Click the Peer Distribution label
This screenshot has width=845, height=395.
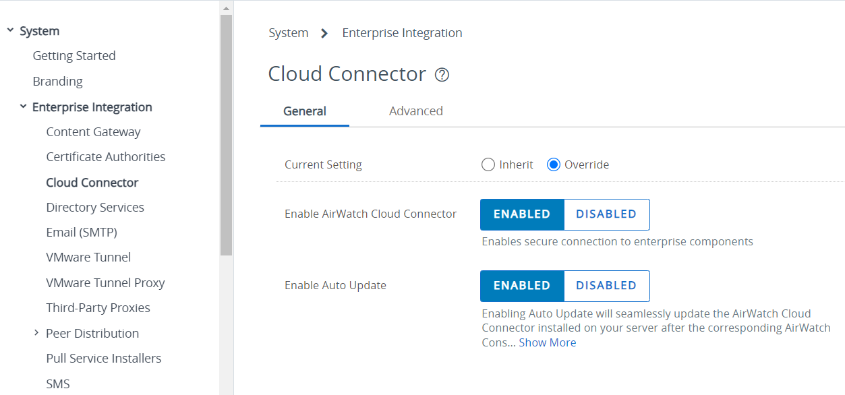coord(92,334)
